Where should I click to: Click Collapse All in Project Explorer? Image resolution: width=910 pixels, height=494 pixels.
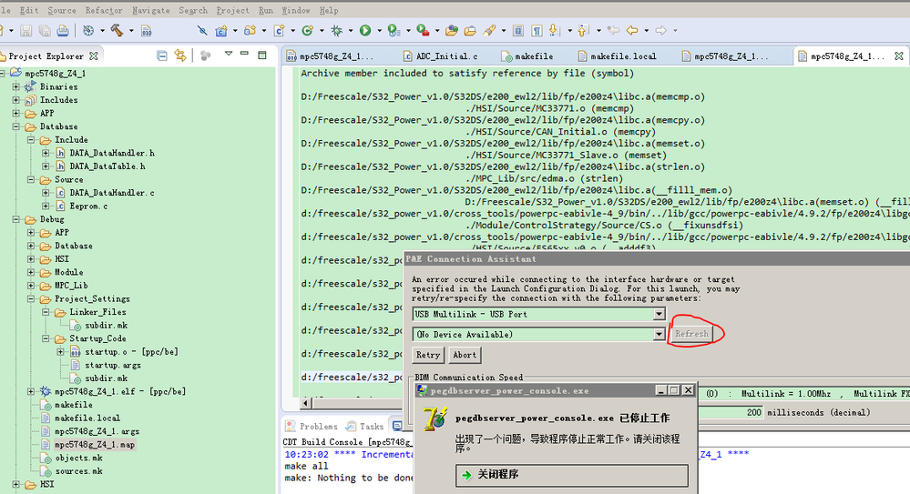click(x=162, y=55)
